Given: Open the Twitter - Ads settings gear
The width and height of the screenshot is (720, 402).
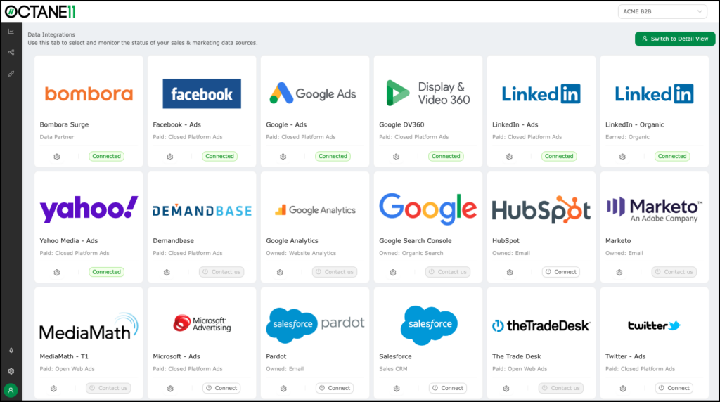Looking at the screenshot, I should [623, 388].
